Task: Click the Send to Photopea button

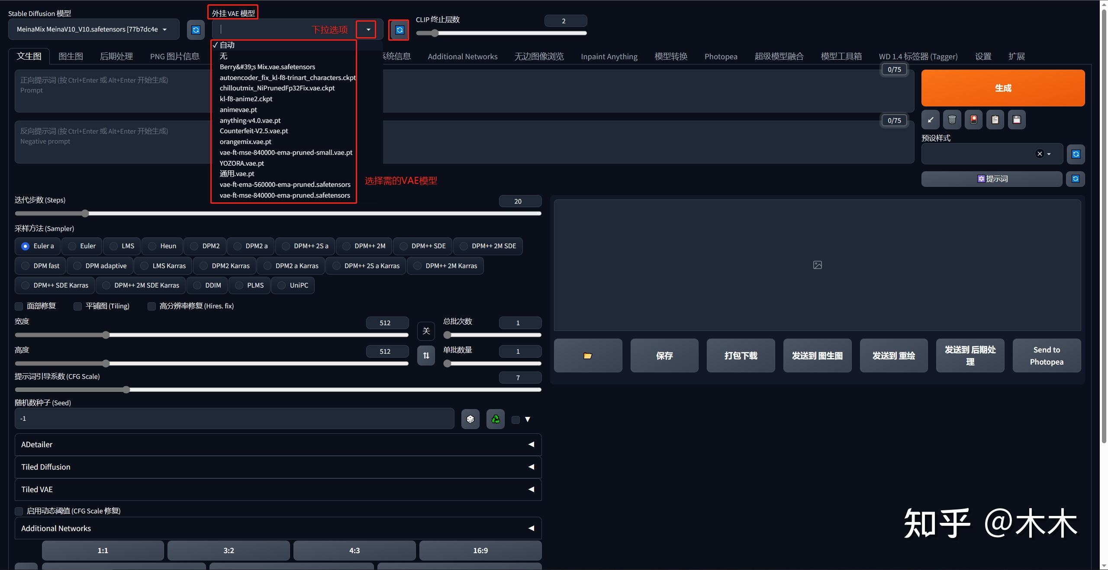Action: click(x=1047, y=355)
